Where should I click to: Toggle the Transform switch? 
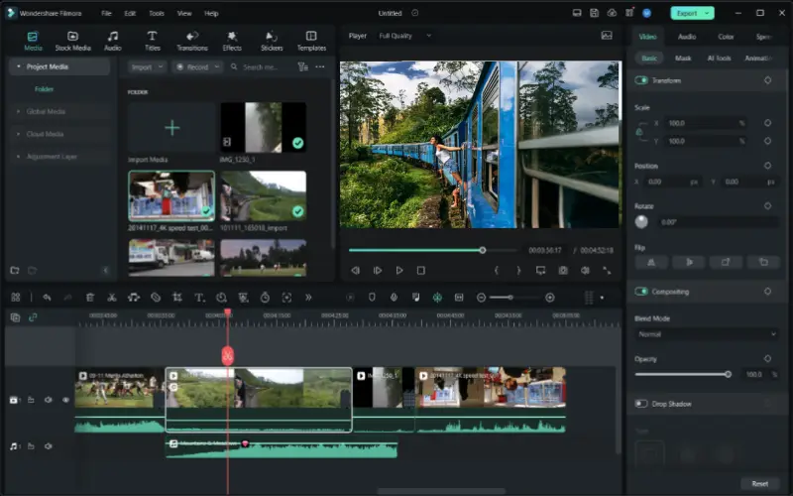pos(641,80)
